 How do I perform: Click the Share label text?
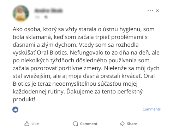click(132, 124)
